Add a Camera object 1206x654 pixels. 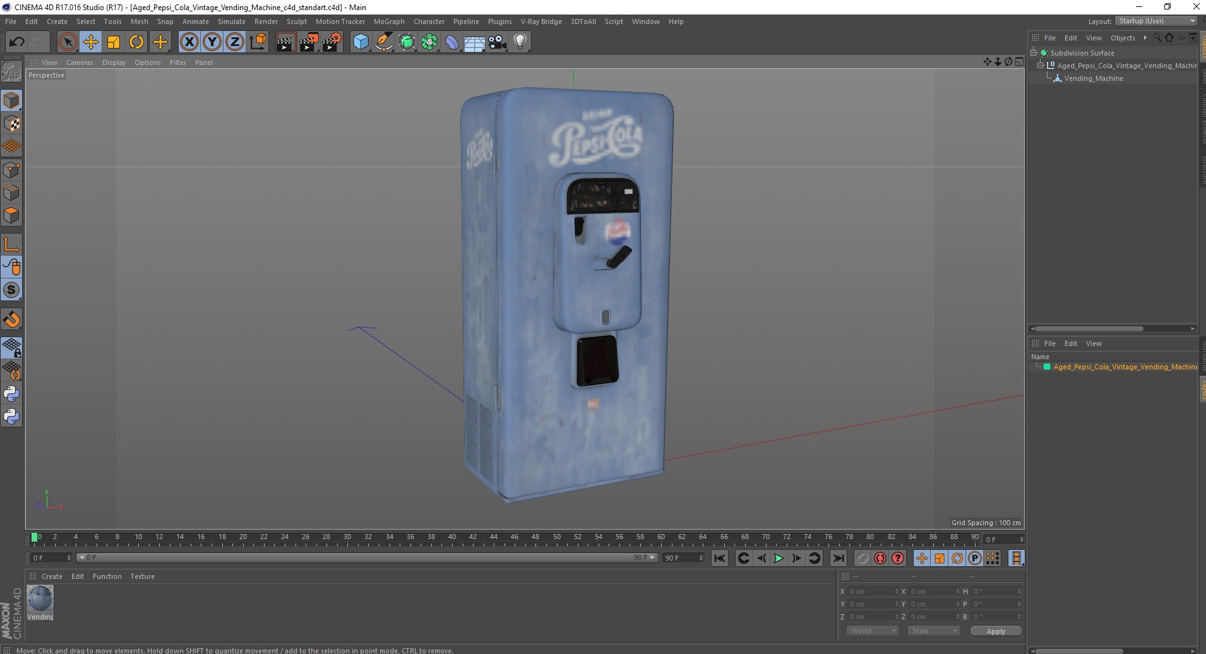[x=497, y=42]
